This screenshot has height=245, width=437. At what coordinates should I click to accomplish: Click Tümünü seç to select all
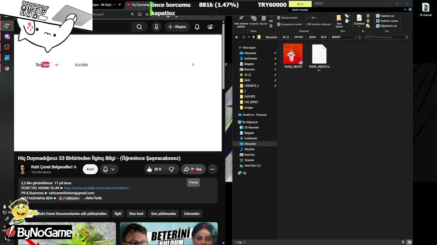(385, 16)
